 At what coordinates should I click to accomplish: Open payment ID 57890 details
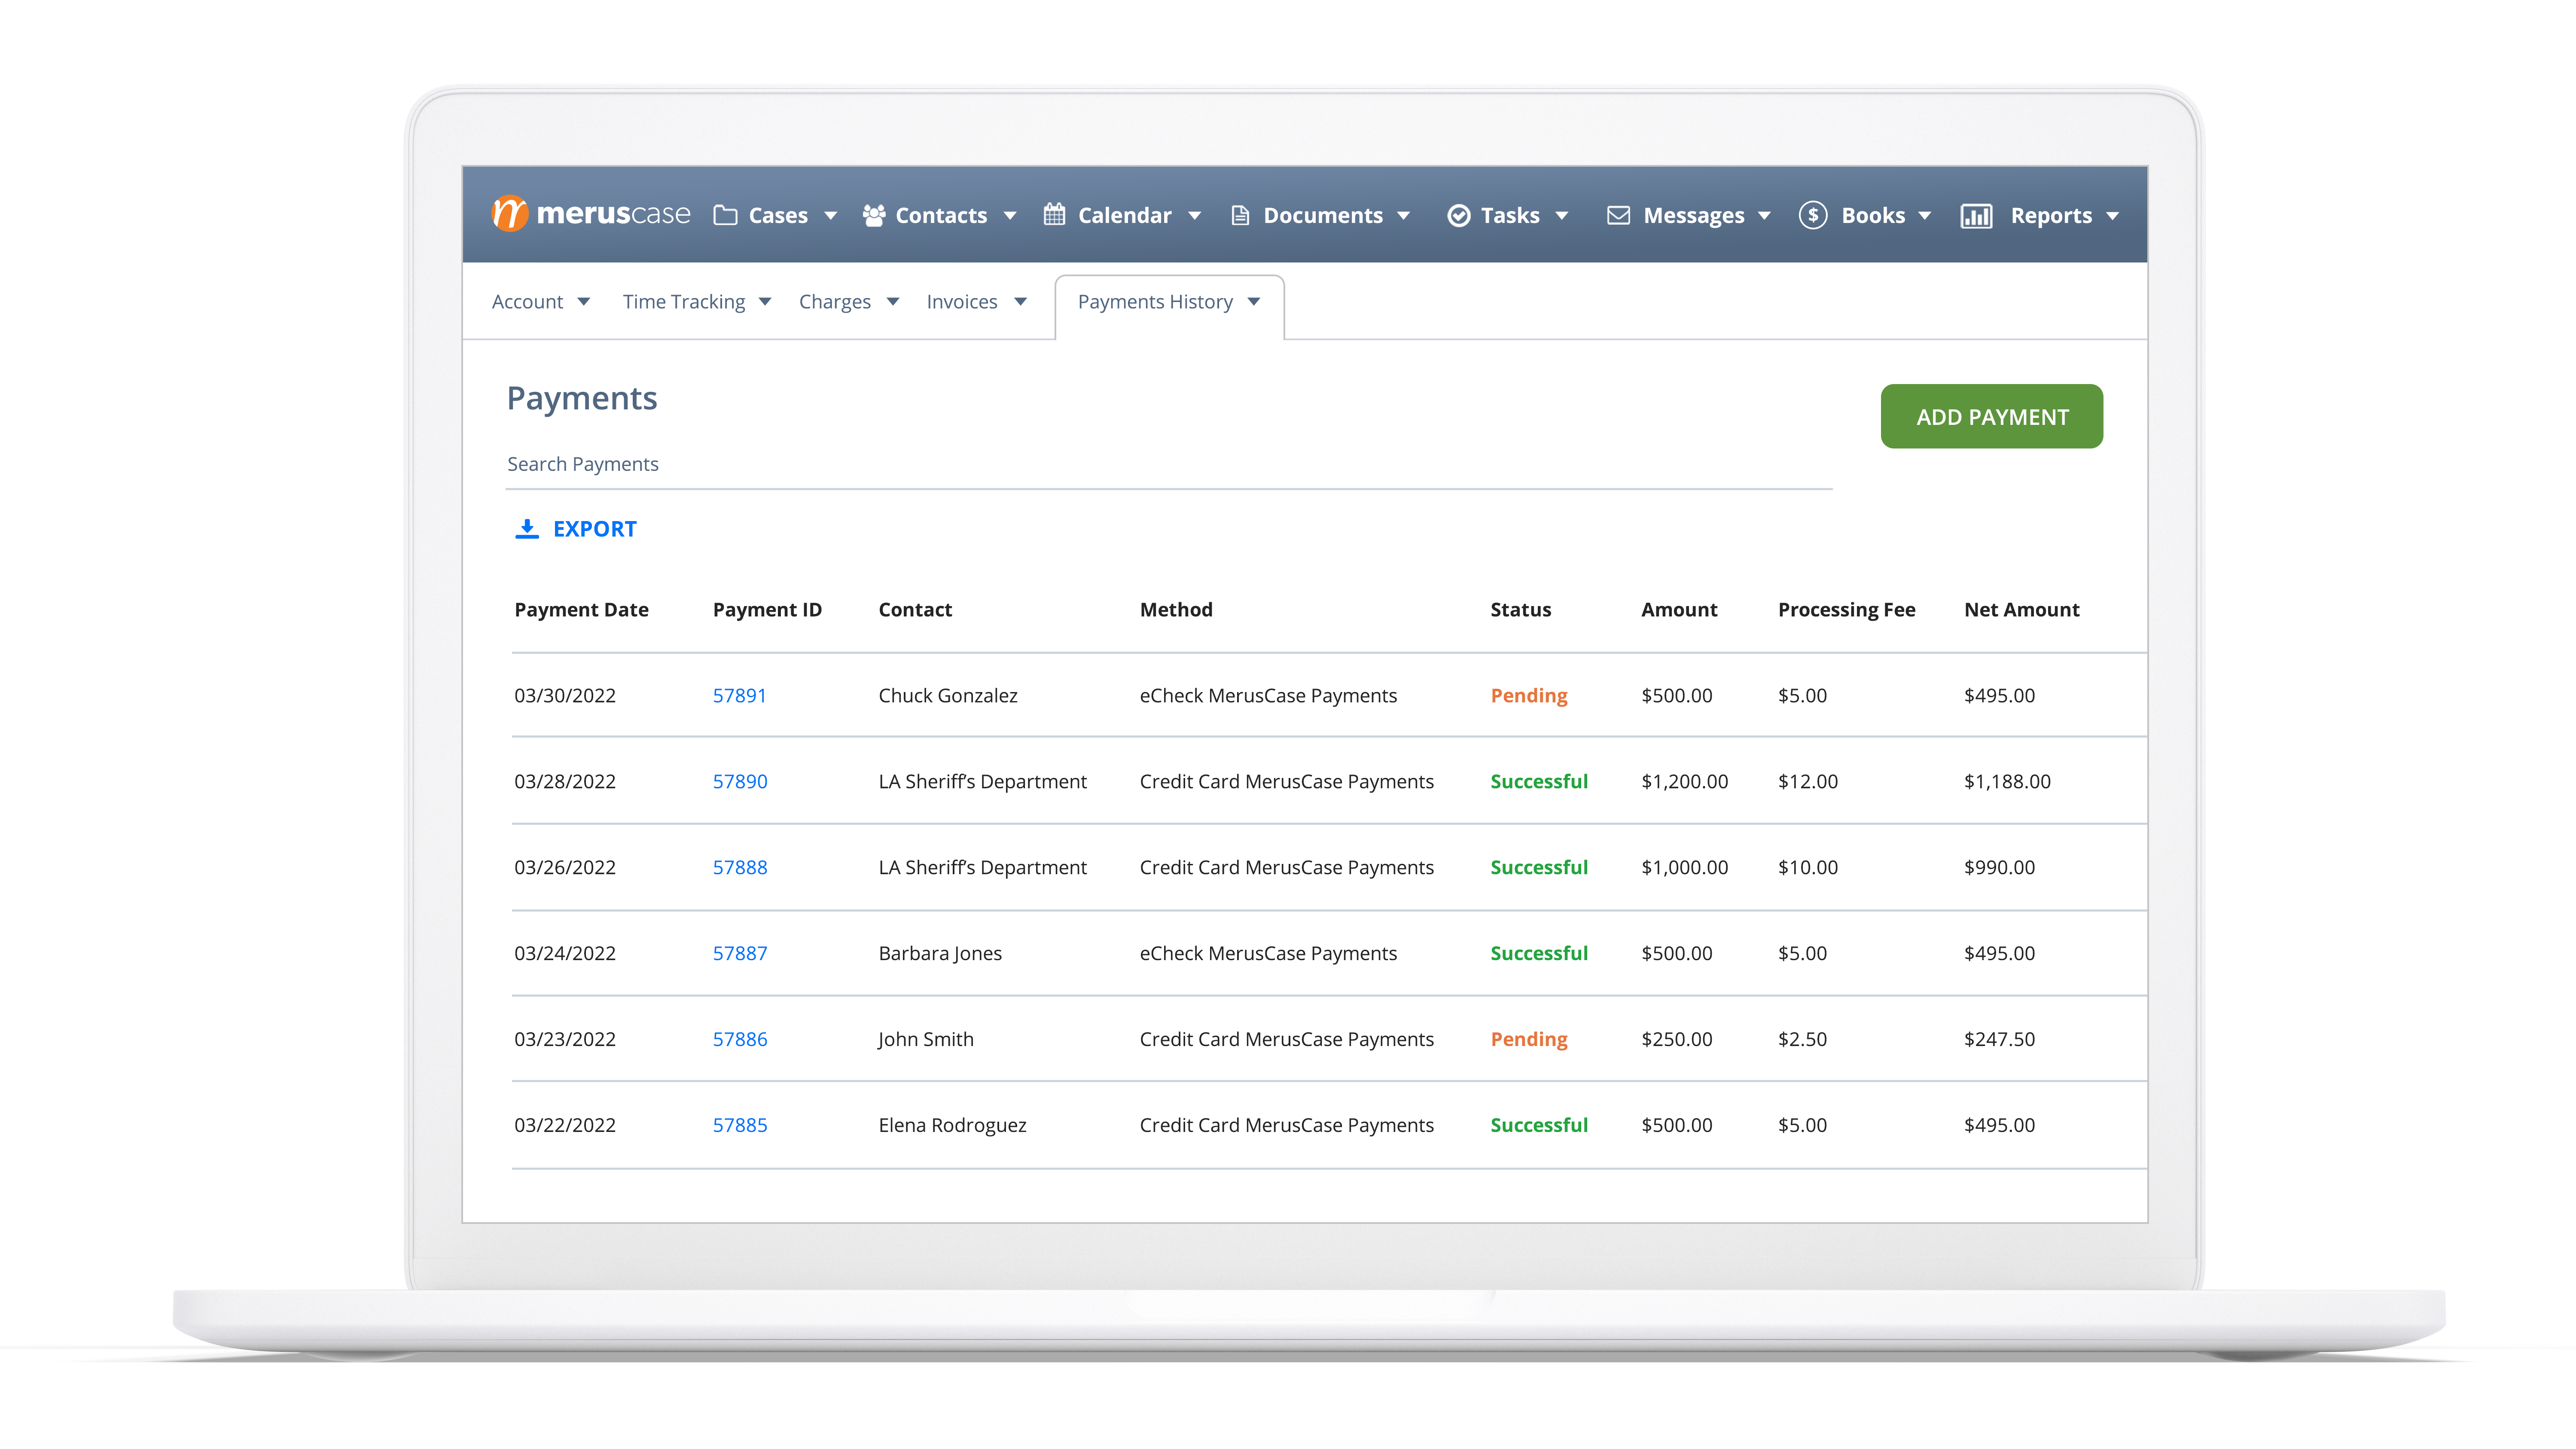coord(741,780)
